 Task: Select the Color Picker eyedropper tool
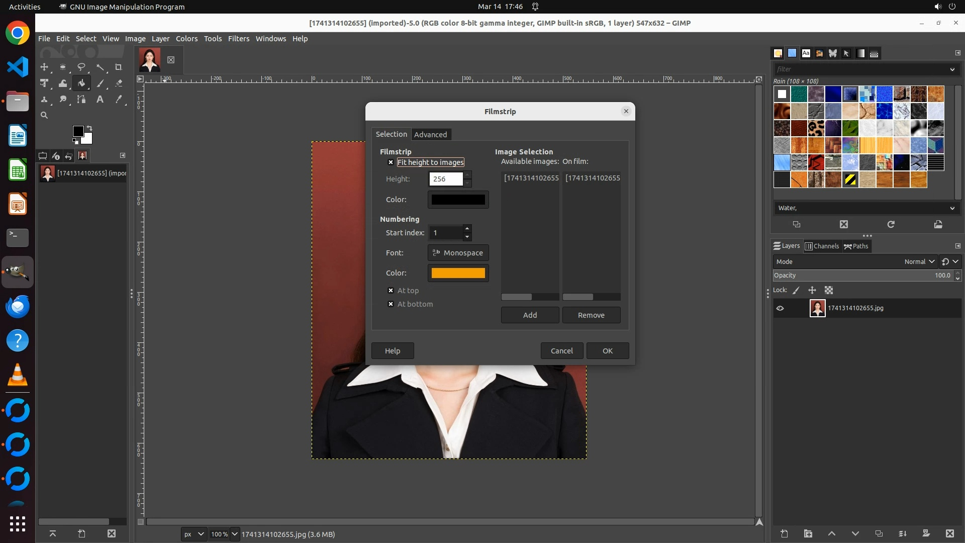pyautogui.click(x=119, y=100)
